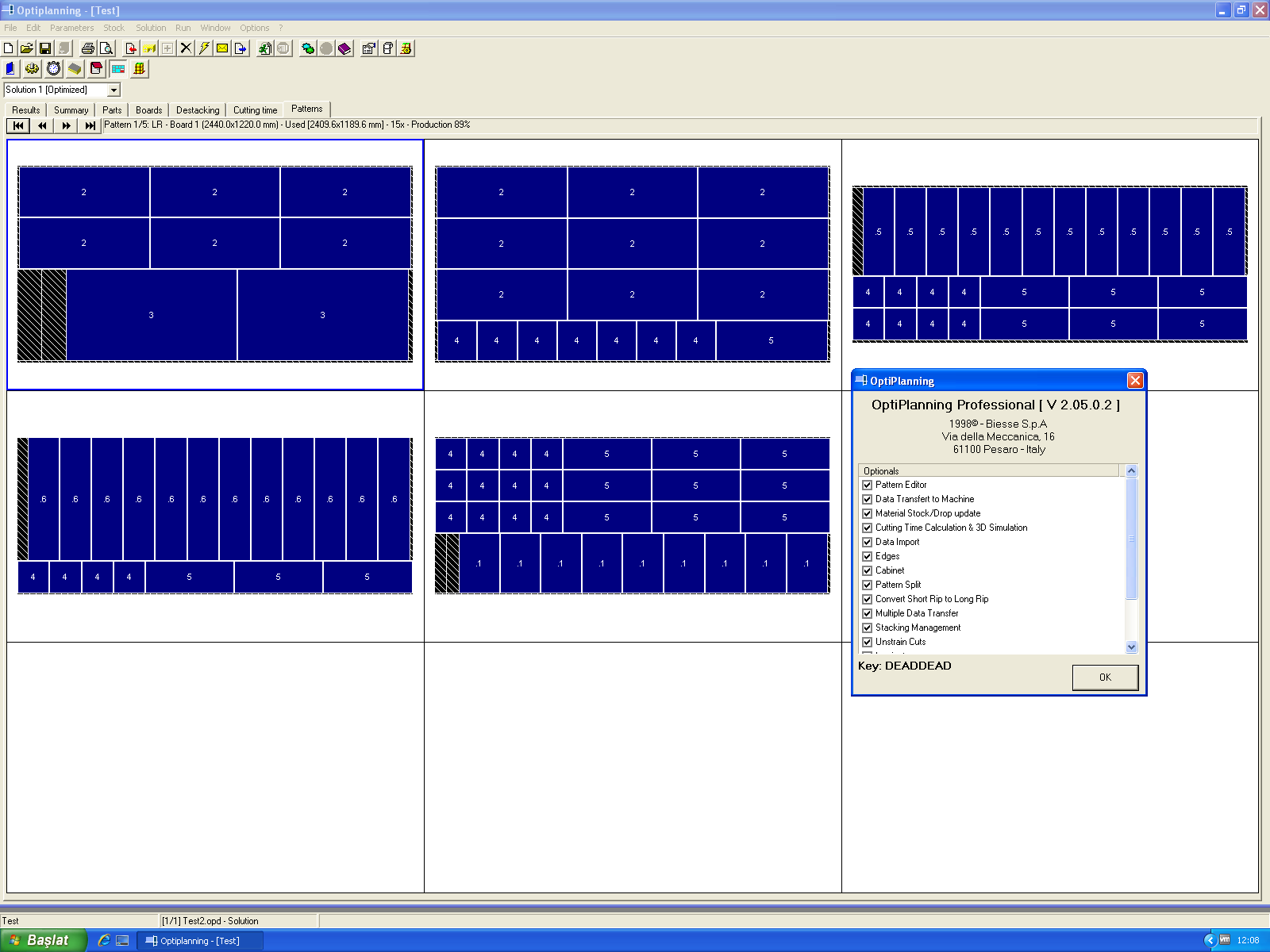Image resolution: width=1270 pixels, height=952 pixels.
Task: Switch to the Cutting time tab
Action: (255, 109)
